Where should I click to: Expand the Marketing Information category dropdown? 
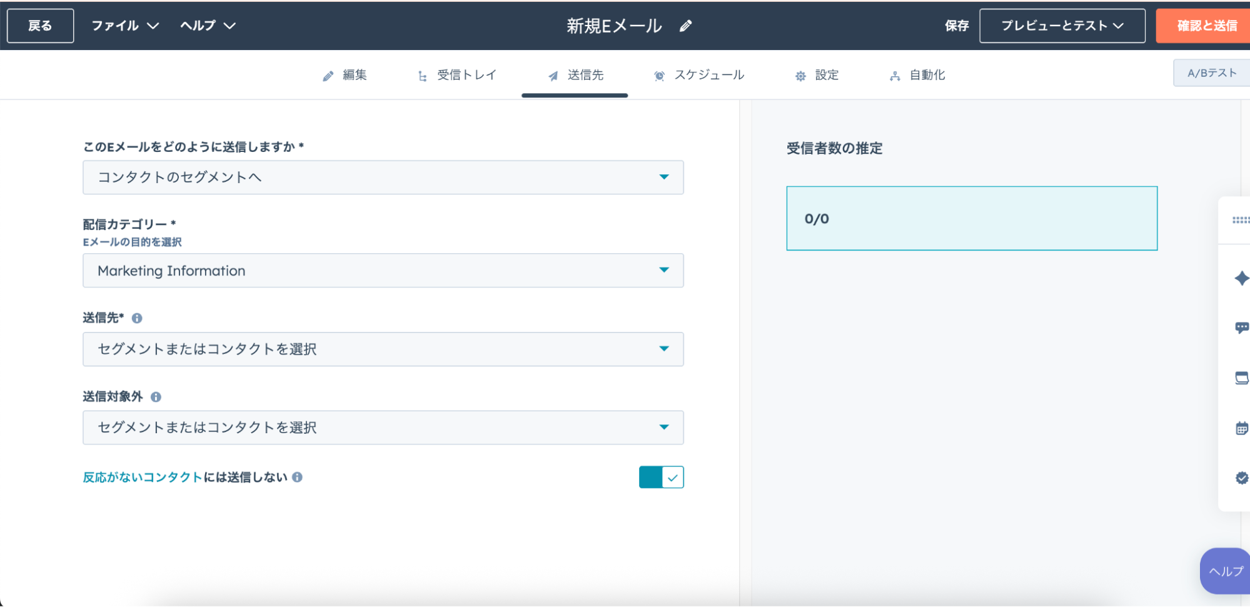[x=383, y=271]
